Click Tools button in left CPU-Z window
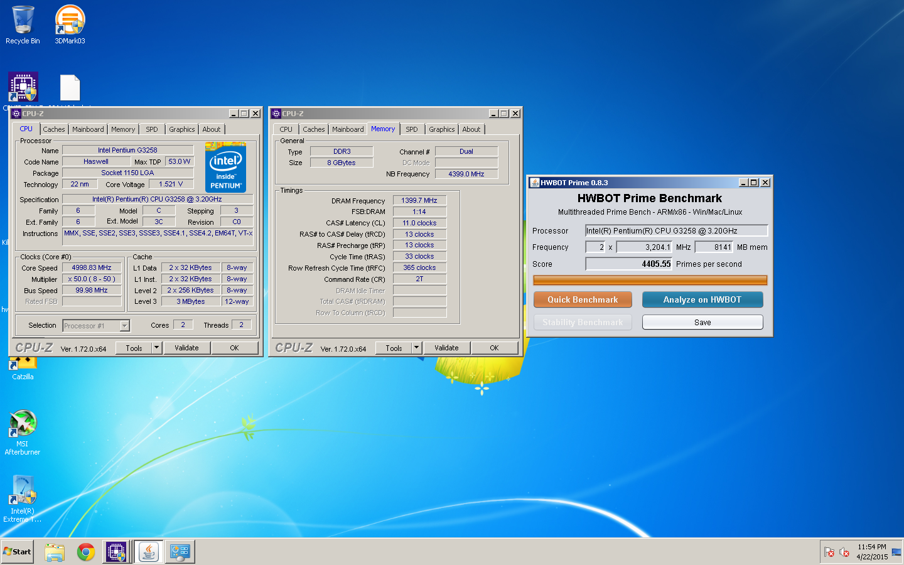 tap(134, 348)
